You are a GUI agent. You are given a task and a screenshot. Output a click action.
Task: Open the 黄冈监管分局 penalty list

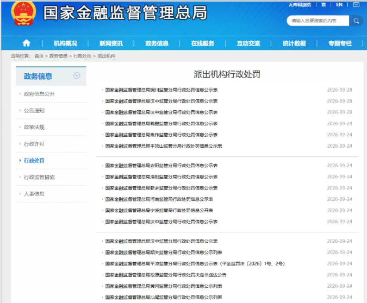pyautogui.click(x=164, y=286)
